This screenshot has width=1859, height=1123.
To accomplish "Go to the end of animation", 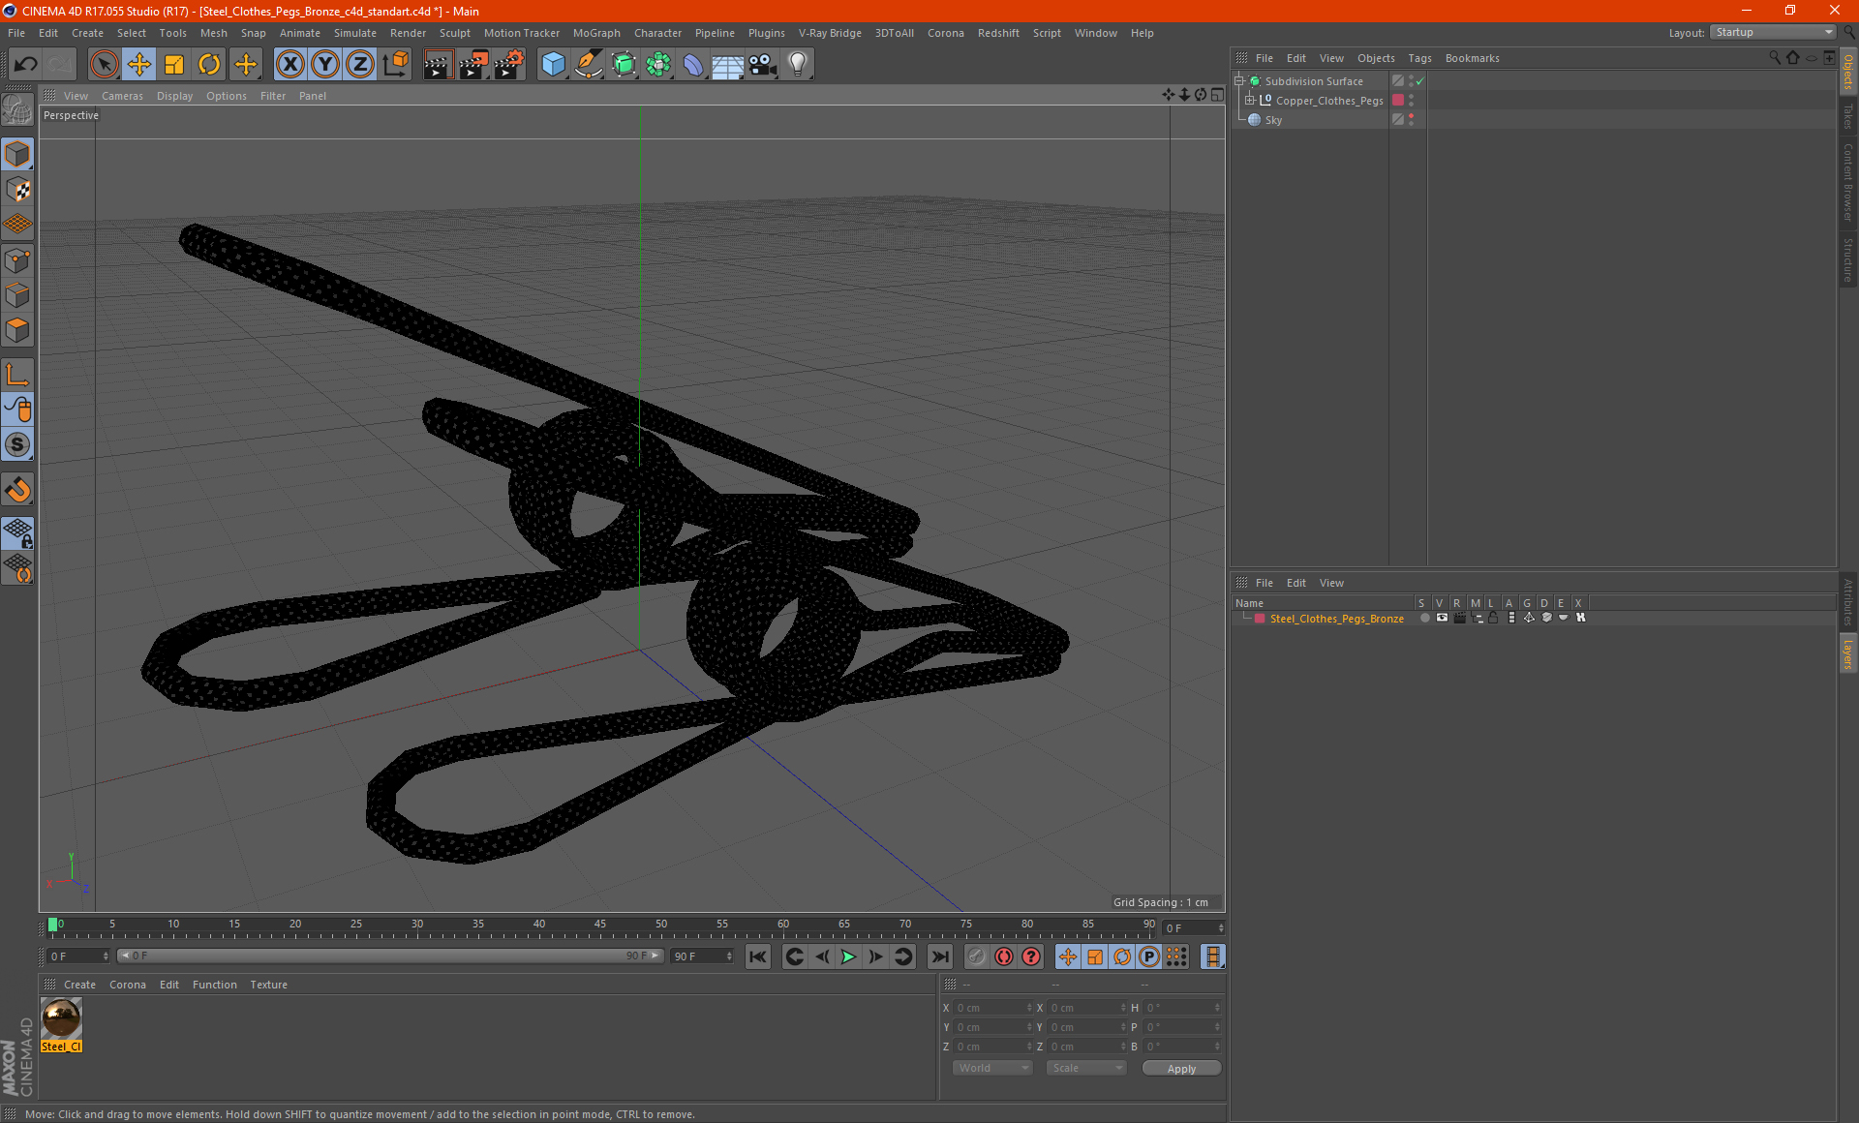I will 939,956.
